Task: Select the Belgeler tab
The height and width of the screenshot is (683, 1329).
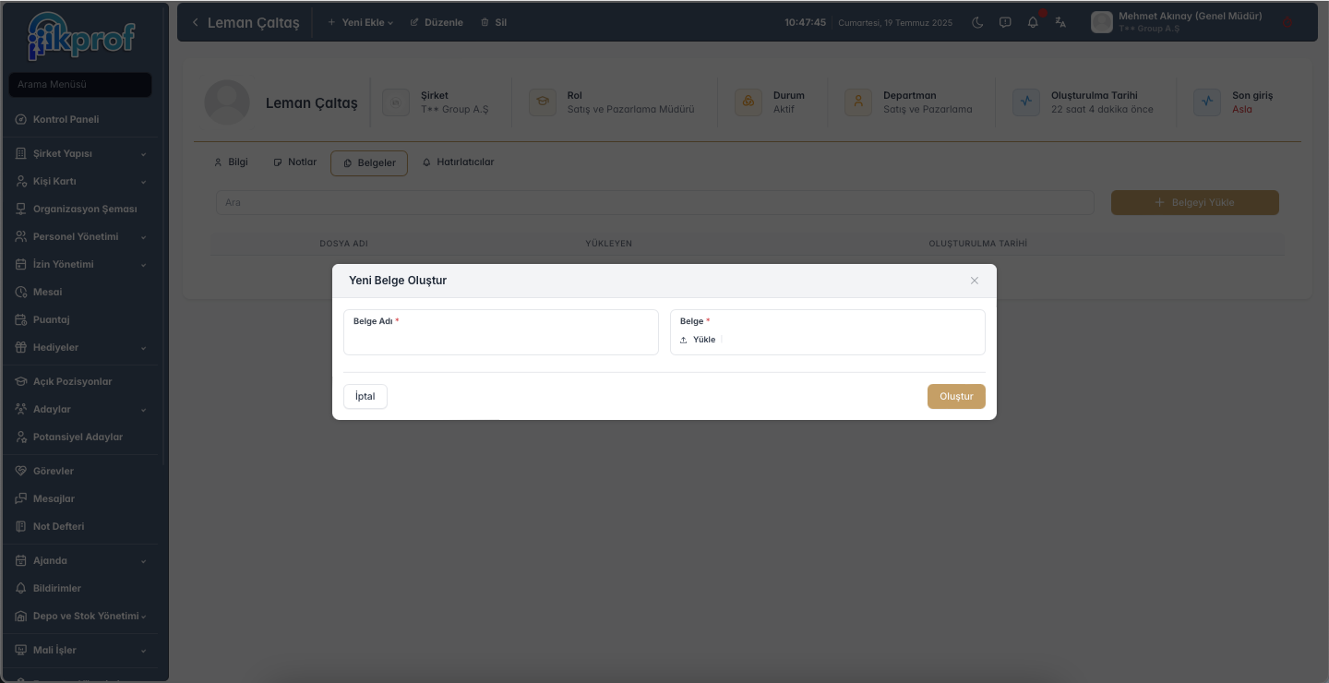Action: pyautogui.click(x=369, y=163)
